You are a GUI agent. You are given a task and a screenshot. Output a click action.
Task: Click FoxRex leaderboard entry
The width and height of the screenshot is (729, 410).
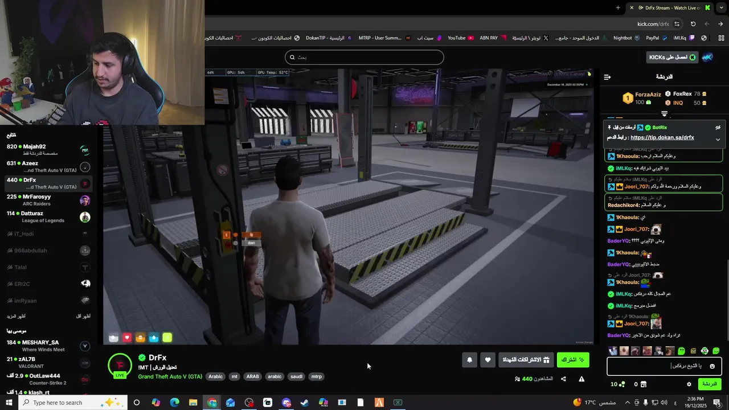pyautogui.click(x=686, y=94)
